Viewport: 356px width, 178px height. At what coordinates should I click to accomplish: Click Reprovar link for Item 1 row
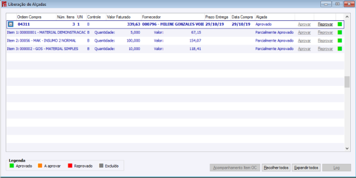[325, 32]
